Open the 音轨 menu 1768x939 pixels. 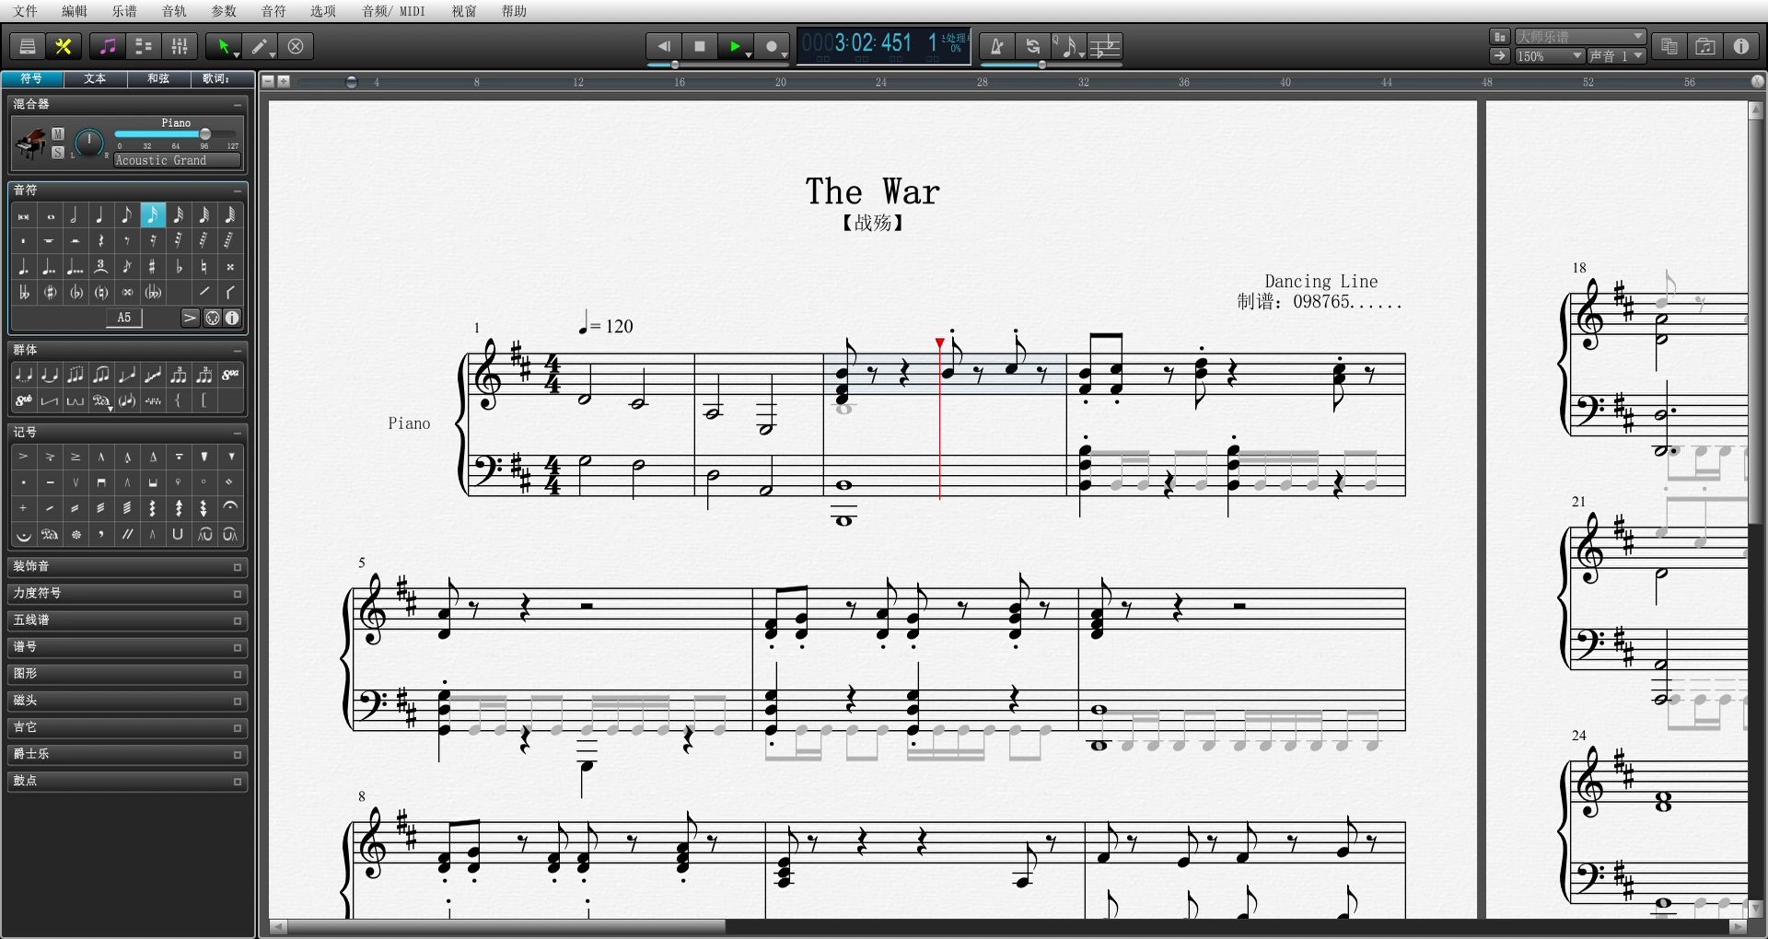[174, 11]
